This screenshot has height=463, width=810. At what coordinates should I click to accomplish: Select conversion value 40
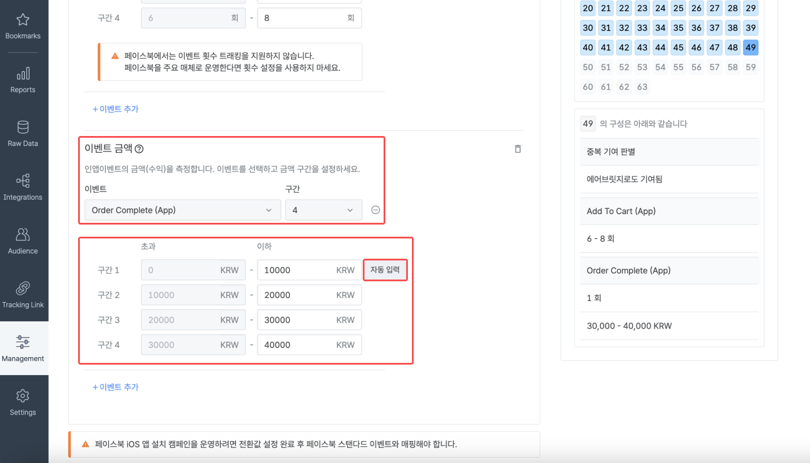click(x=588, y=47)
